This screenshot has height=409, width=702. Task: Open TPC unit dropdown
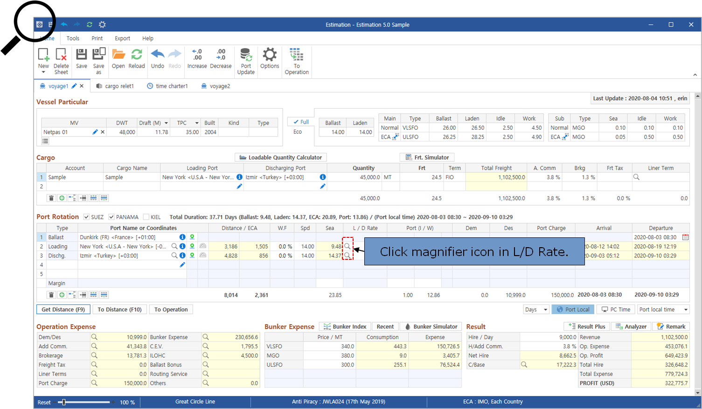tap(197, 123)
